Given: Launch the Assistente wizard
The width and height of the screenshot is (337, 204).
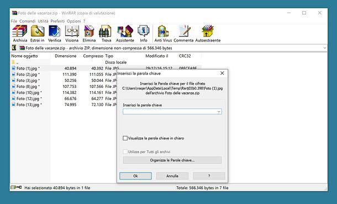Looking at the screenshot, I should click(125, 34).
